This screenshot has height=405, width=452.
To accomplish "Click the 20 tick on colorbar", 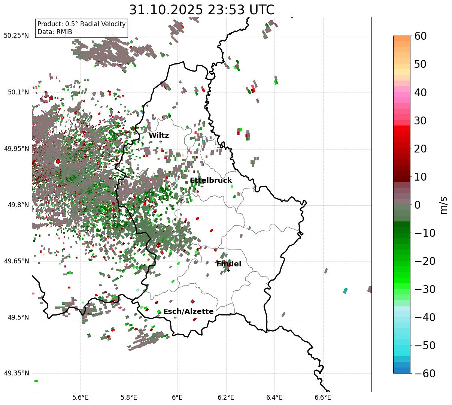I will click(420, 149).
